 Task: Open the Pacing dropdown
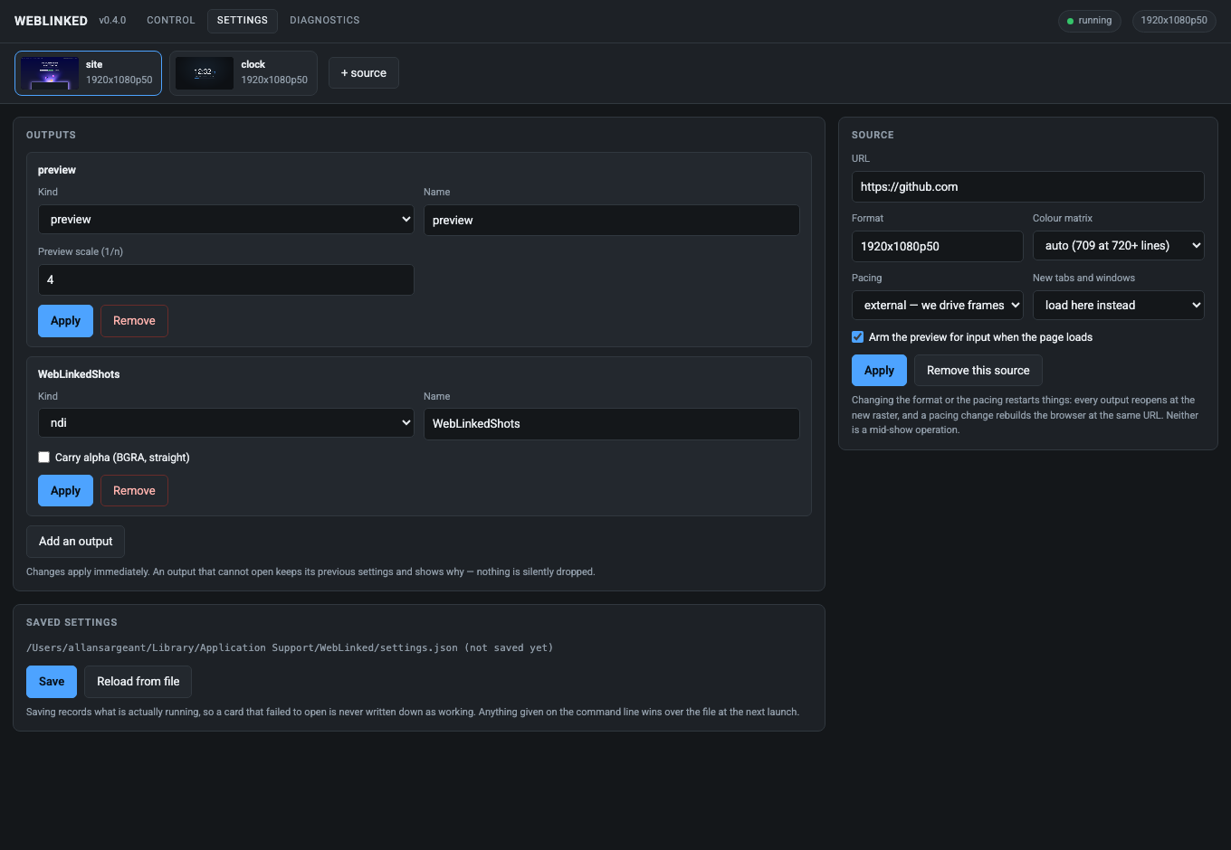click(938, 306)
